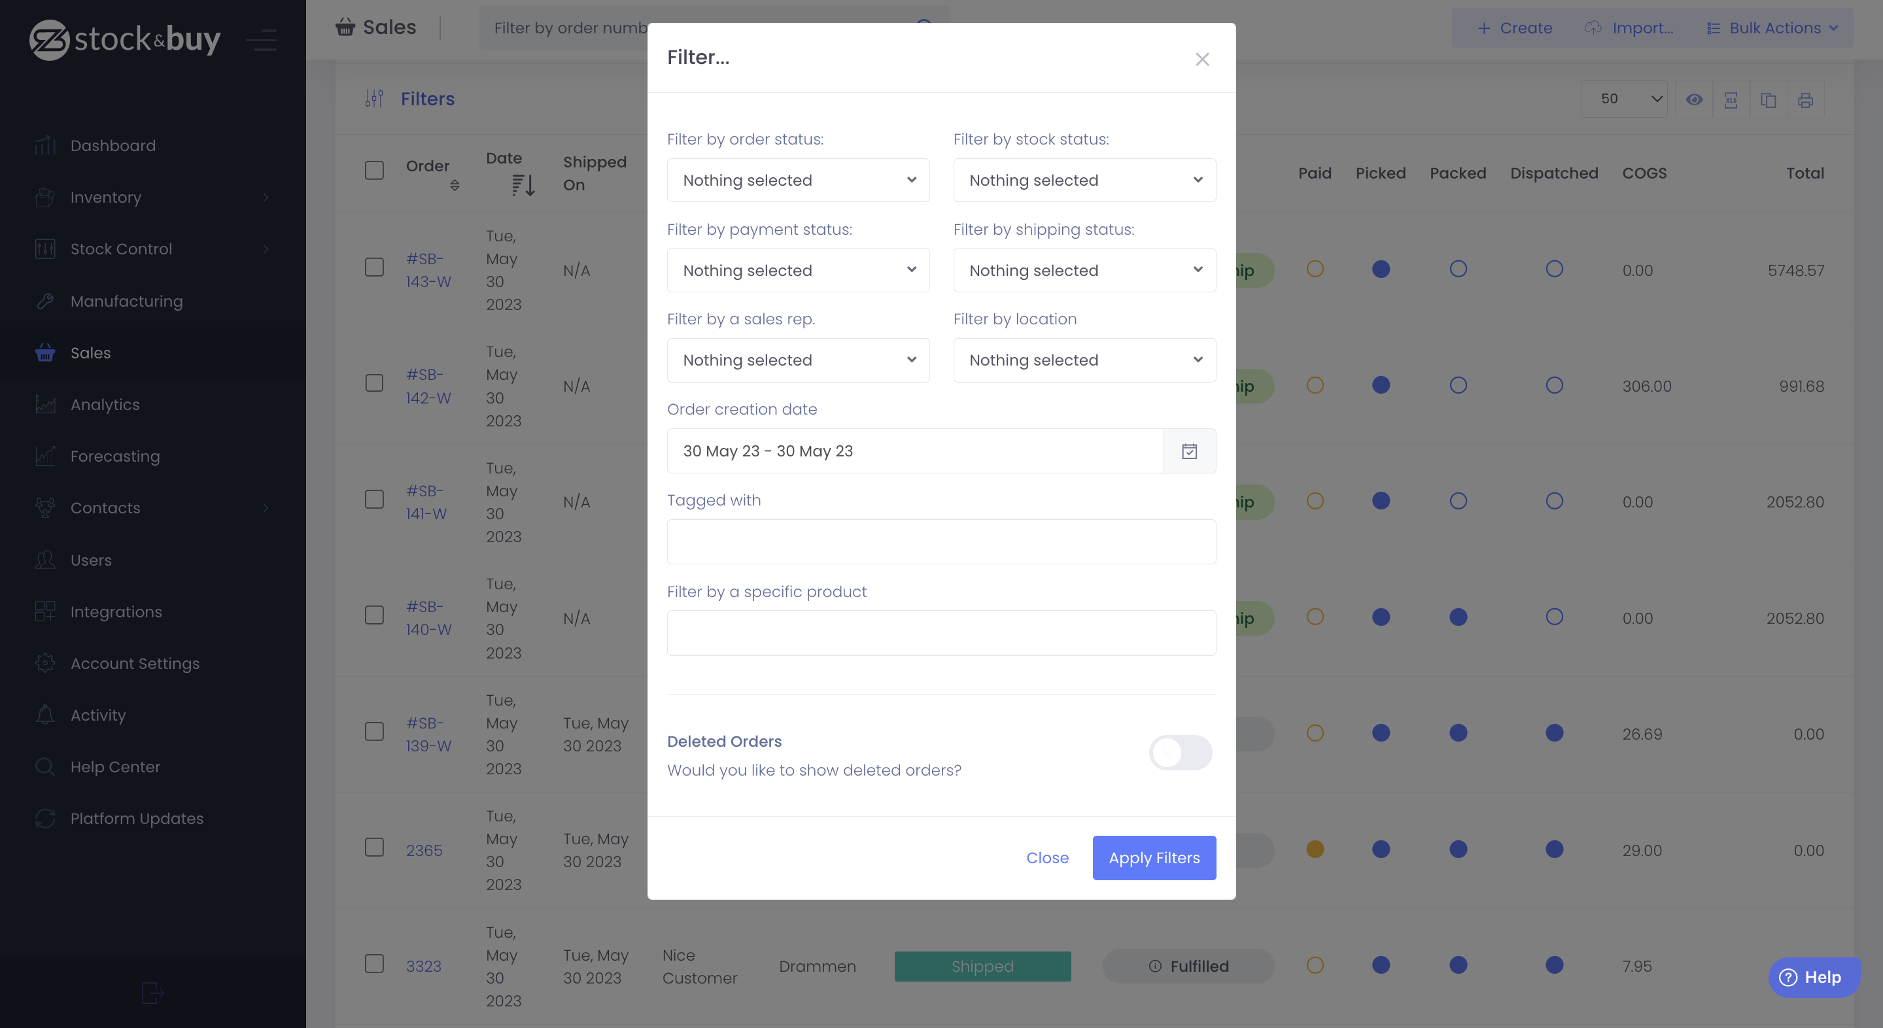Screen dimensions: 1883x1028
Task: Click the Manufacturing wrench icon in the sidebar
Action: (45, 301)
